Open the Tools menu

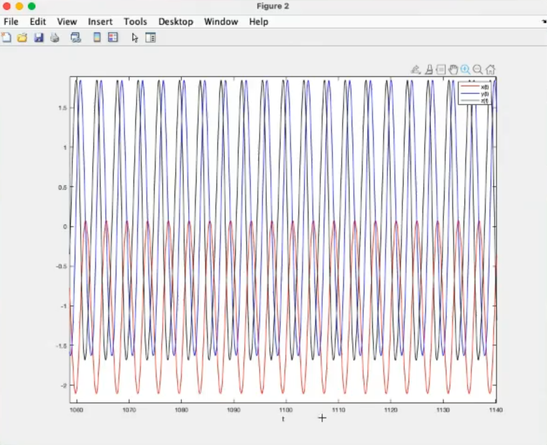point(135,22)
